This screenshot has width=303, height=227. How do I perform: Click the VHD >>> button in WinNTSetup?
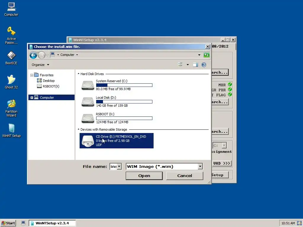222,163
